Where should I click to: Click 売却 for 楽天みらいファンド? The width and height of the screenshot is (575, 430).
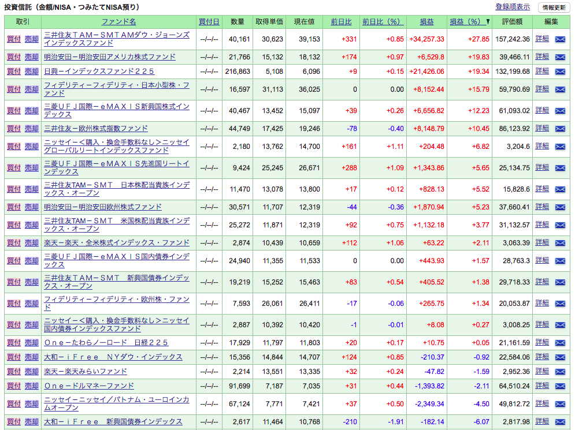(x=32, y=371)
